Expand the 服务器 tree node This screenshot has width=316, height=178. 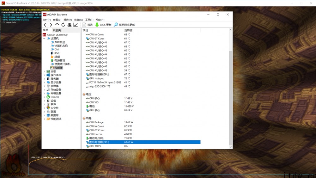(44, 79)
